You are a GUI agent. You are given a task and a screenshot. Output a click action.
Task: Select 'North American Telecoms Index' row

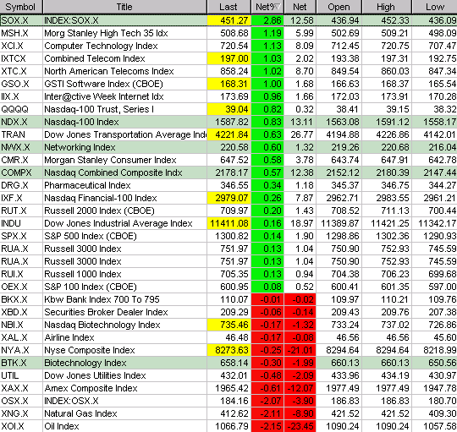click(228, 71)
